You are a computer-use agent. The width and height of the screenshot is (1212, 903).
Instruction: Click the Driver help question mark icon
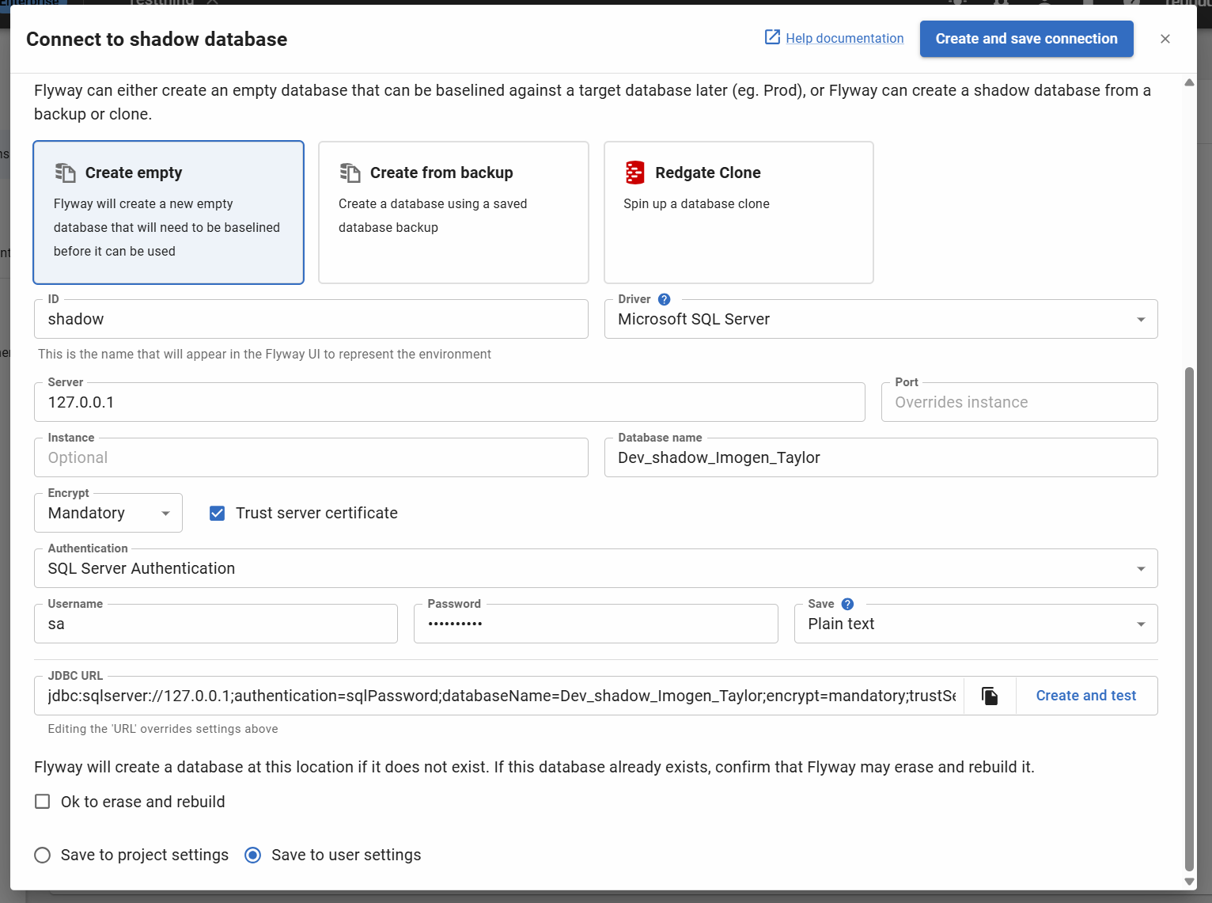[665, 299]
